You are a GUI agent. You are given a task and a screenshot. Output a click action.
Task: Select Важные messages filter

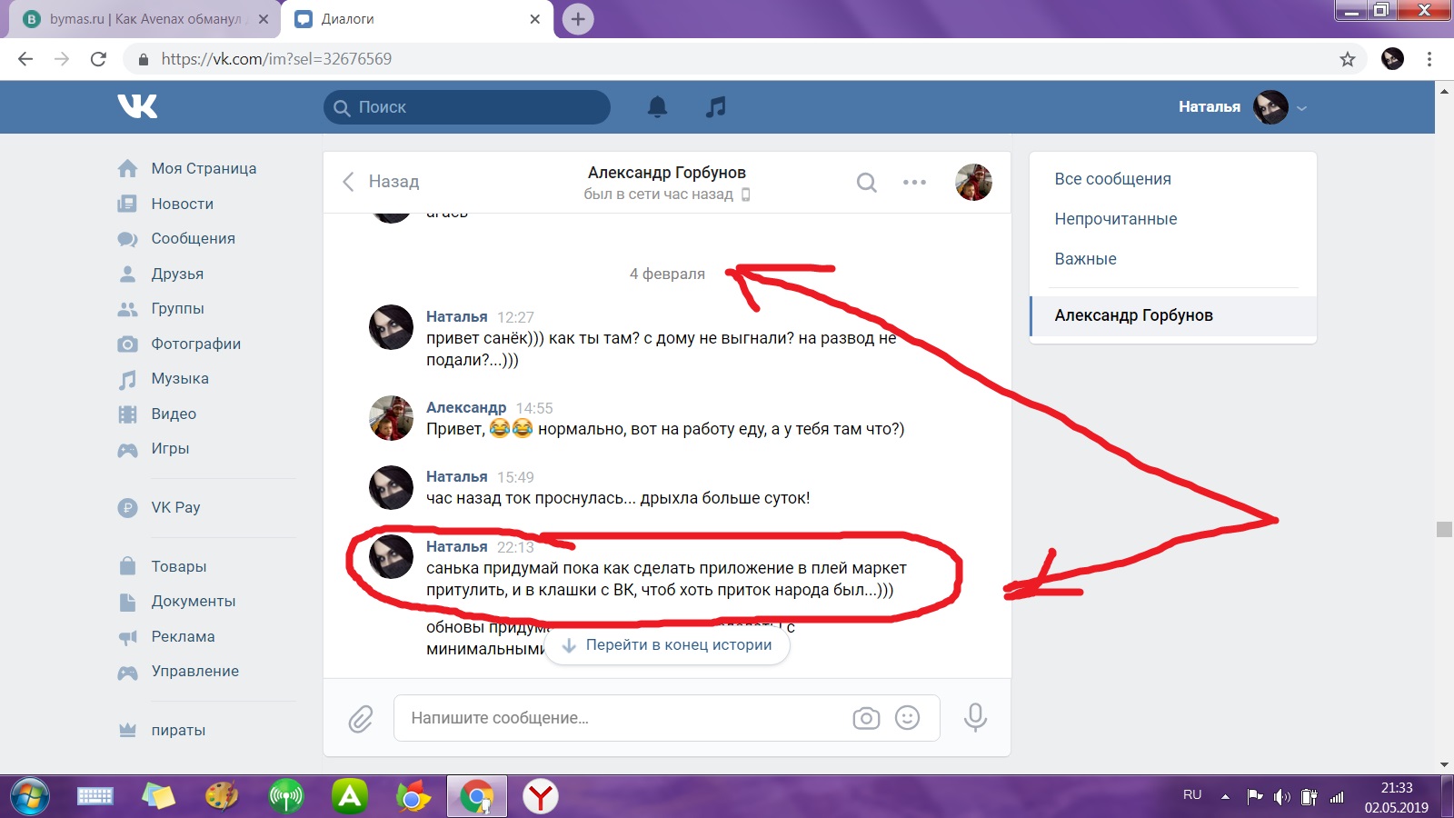[1085, 259]
